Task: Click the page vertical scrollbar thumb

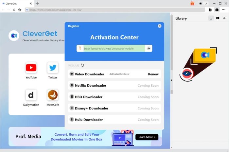Action: coord(172,54)
